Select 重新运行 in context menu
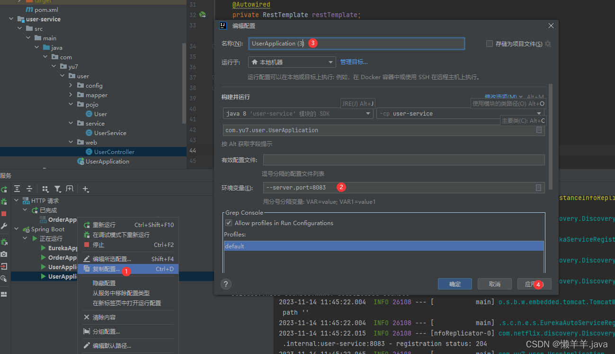This screenshot has width=615, height=354. [x=128, y=225]
